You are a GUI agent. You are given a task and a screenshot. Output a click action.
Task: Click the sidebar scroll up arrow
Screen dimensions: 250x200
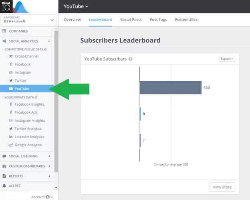coord(56,29)
